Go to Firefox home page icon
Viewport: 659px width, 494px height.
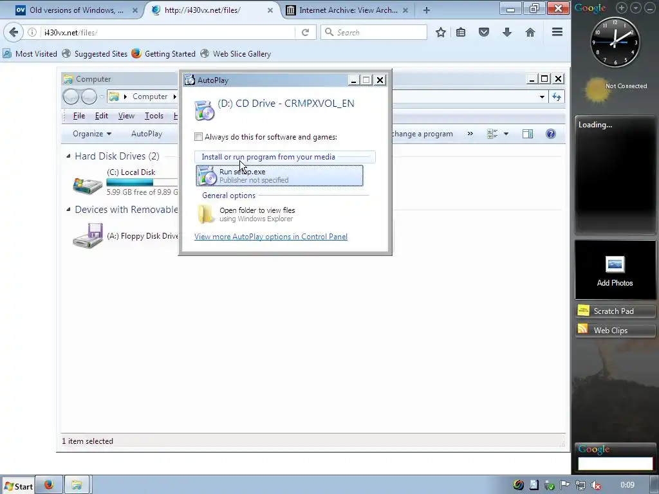tap(530, 32)
